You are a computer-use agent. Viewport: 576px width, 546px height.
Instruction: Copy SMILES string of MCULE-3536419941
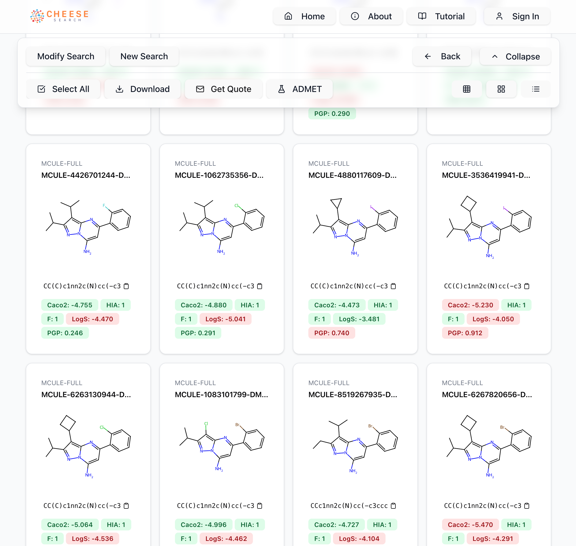tap(526, 286)
